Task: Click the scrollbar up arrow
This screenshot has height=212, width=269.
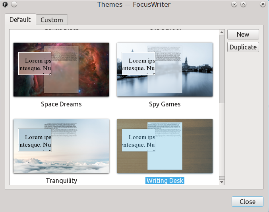Action: 222,32
